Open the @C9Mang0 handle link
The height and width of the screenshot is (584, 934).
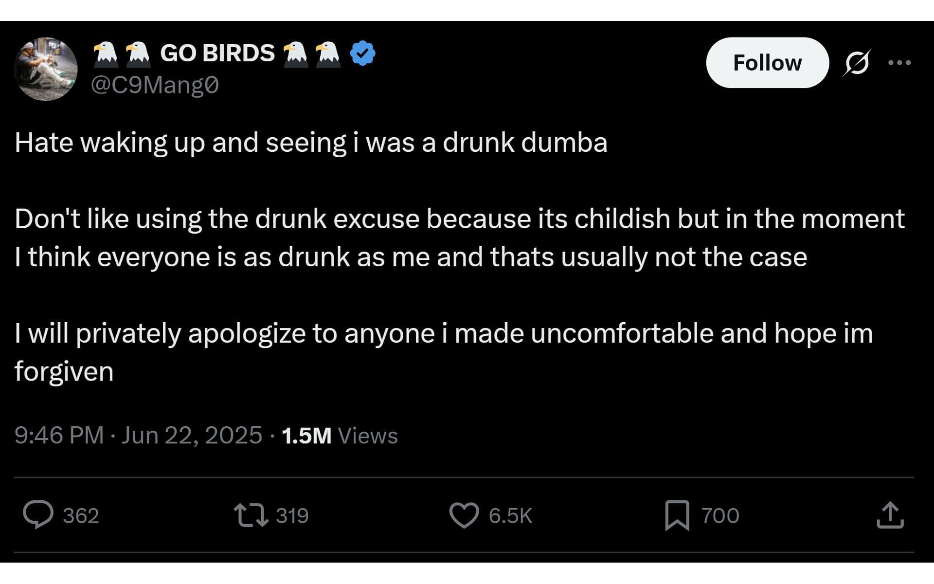click(x=155, y=85)
